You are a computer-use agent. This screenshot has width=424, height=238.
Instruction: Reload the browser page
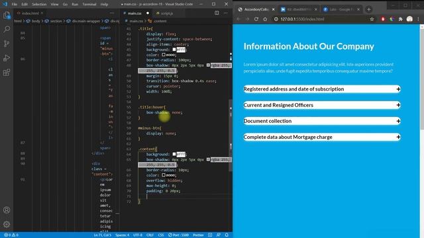(x=256, y=19)
